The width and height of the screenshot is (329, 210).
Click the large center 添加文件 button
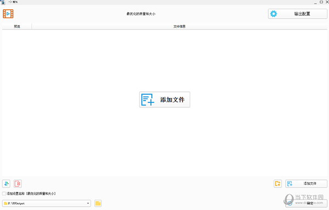164,100
